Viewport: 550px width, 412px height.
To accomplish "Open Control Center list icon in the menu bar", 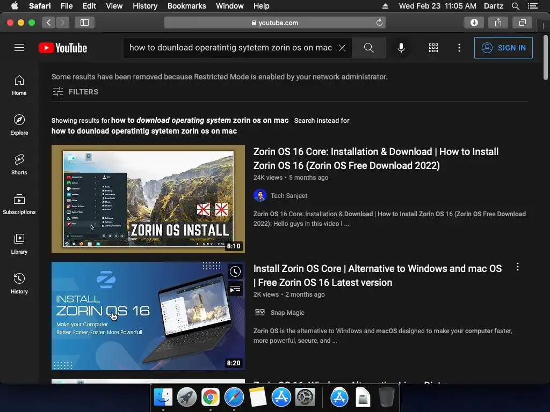I will point(533,6).
